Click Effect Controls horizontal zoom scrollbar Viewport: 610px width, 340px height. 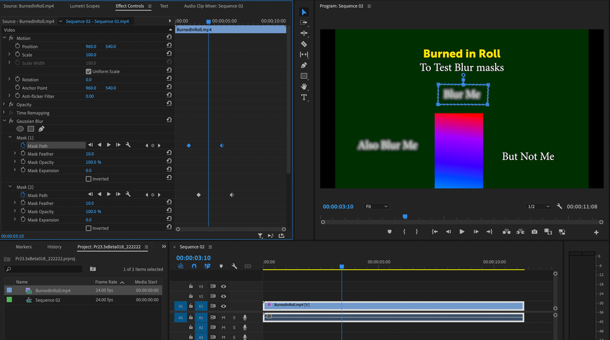point(230,230)
